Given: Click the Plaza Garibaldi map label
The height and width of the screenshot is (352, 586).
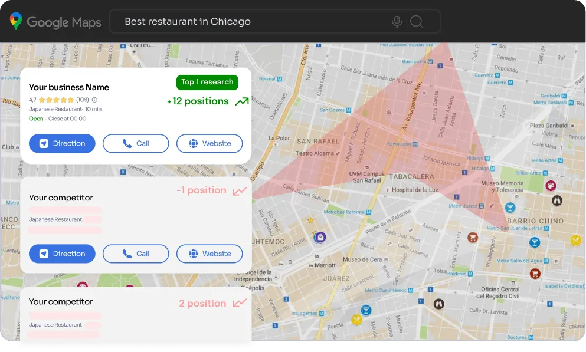Looking at the screenshot, I should tap(549, 126).
